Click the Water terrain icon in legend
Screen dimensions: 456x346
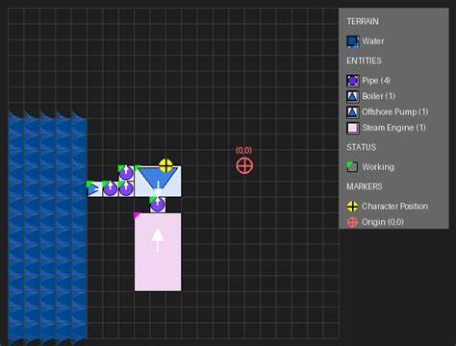(353, 41)
